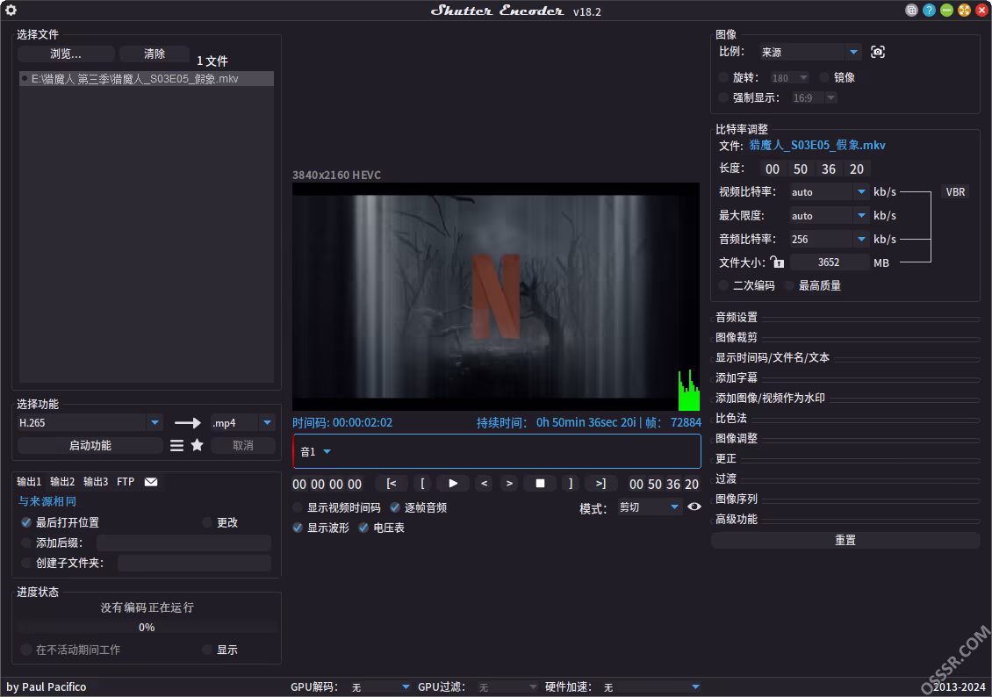The width and height of the screenshot is (992, 697).
Task: Open the 音1 audio track dropdown
Action: tap(327, 451)
